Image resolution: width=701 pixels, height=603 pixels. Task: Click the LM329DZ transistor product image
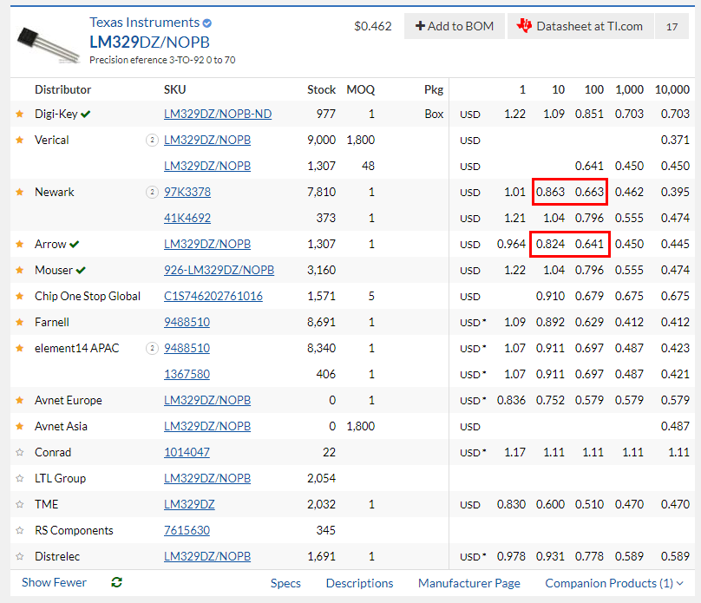[x=48, y=45]
